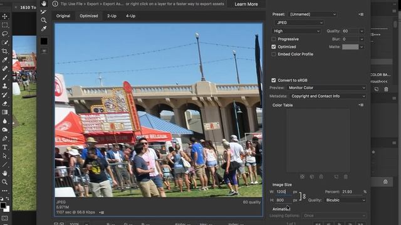Select the Dodge tool

[4, 129]
